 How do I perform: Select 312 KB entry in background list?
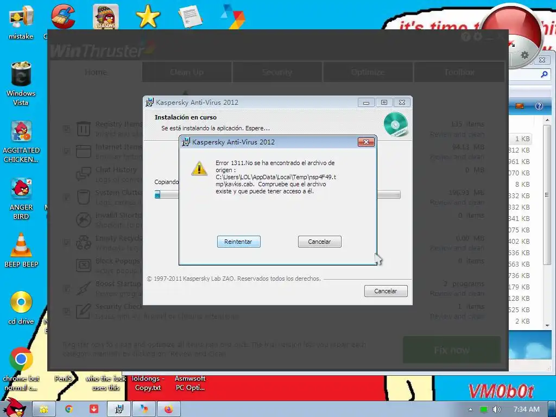coord(519,150)
